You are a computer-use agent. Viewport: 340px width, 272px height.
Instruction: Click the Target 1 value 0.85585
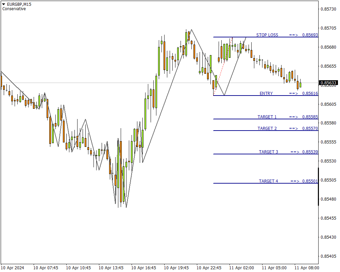coord(310,117)
